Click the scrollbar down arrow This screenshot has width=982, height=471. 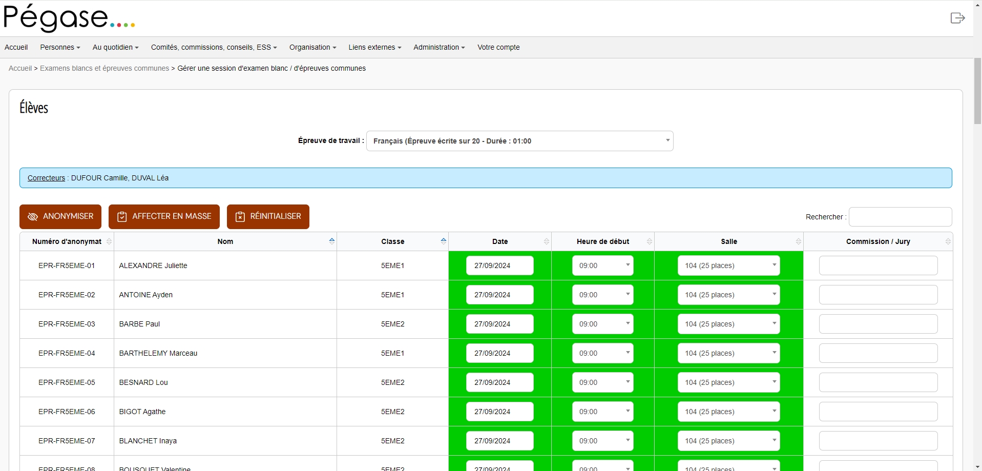[x=977, y=466]
